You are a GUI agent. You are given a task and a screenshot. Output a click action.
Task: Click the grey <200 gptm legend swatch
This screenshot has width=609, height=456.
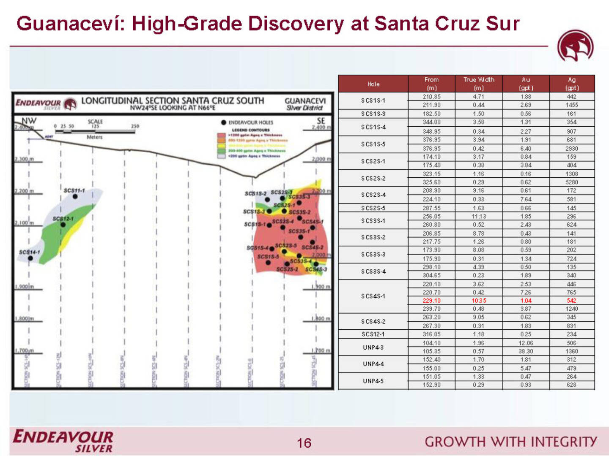pyautogui.click(x=221, y=156)
